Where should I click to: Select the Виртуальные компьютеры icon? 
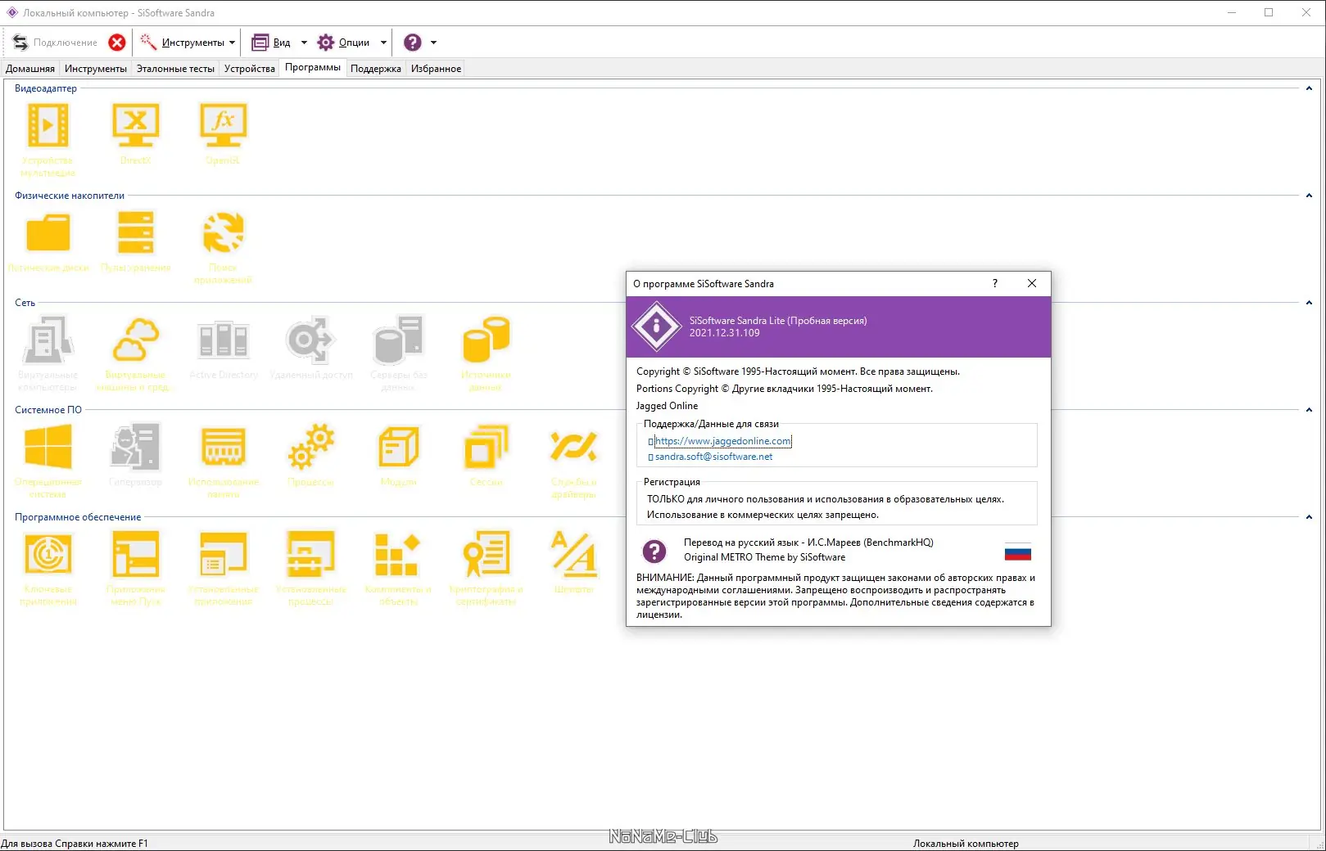click(x=48, y=340)
